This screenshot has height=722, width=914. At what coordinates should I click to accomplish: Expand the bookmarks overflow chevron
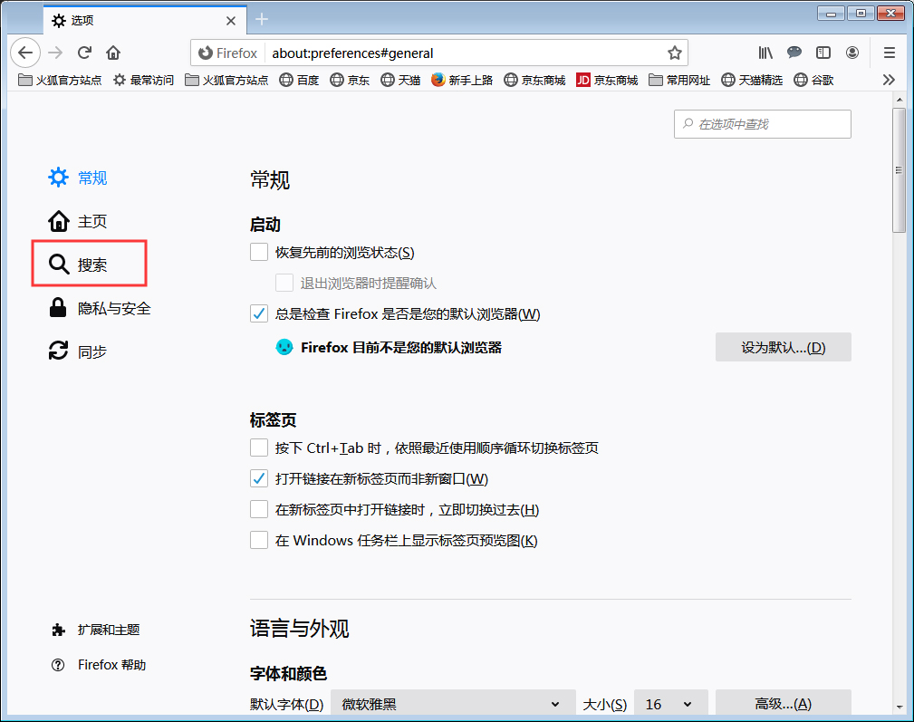click(x=889, y=80)
